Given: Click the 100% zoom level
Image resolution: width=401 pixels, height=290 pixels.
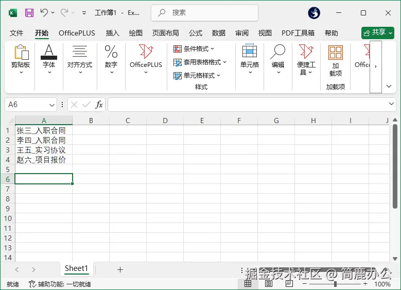Looking at the screenshot, I should [382, 284].
